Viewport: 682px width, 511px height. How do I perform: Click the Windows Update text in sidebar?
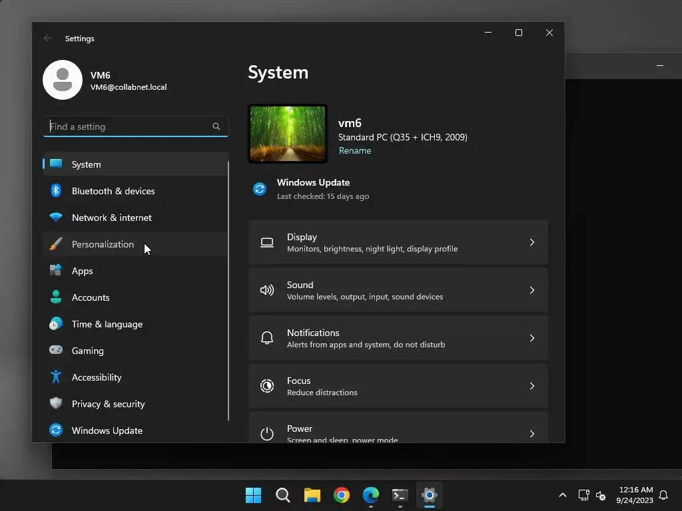coord(107,430)
